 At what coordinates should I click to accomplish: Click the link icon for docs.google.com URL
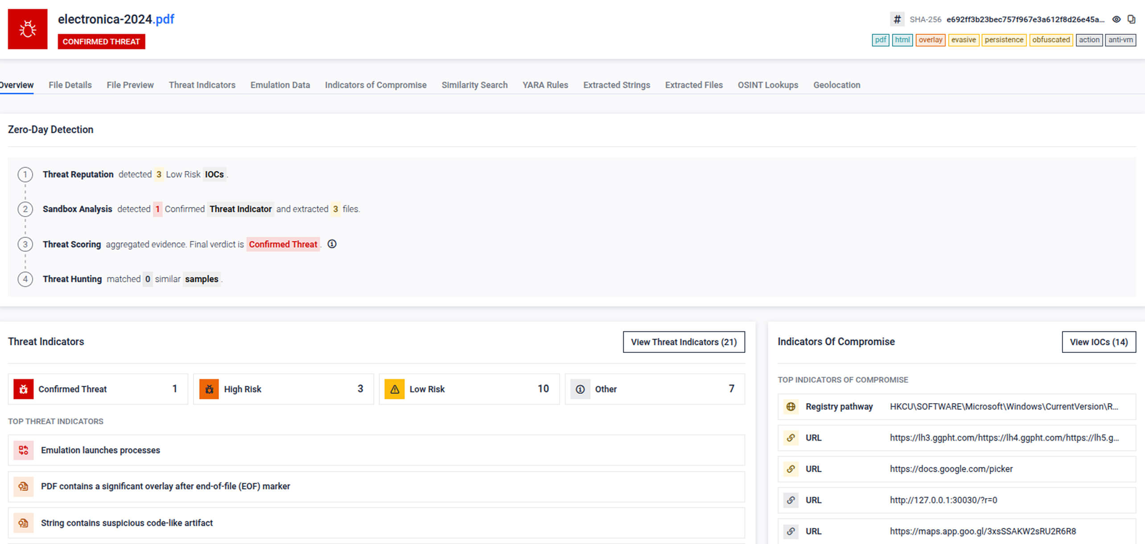[x=791, y=469]
